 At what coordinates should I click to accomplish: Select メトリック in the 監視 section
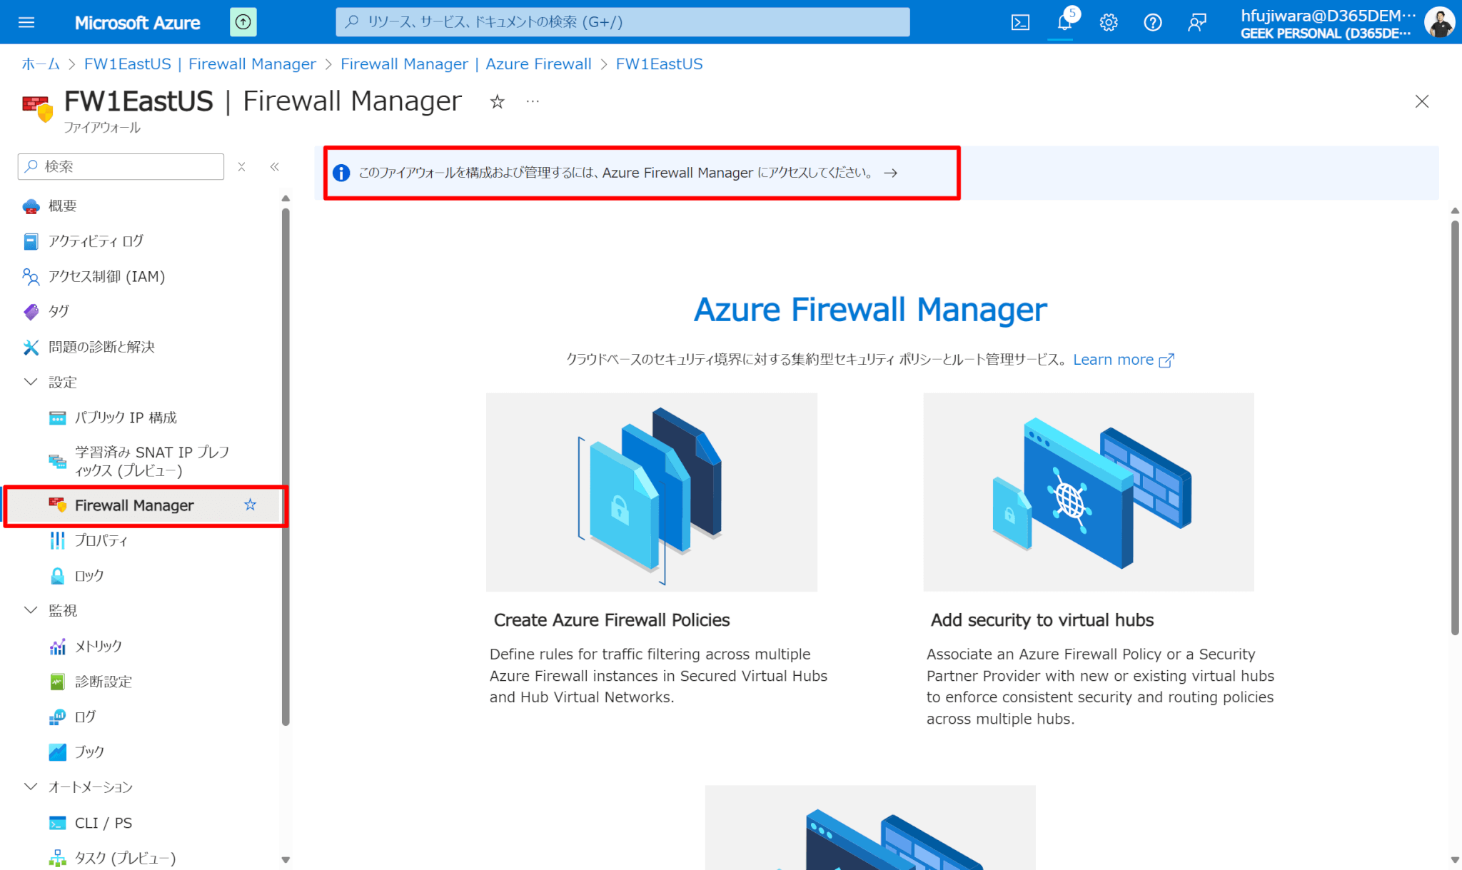[x=96, y=646]
